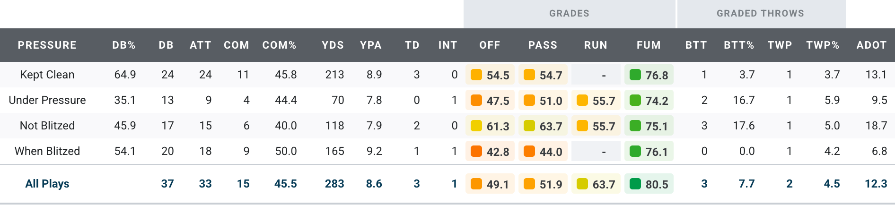Sort by the ADOT column header
This screenshot has width=895, height=205.
(871, 45)
